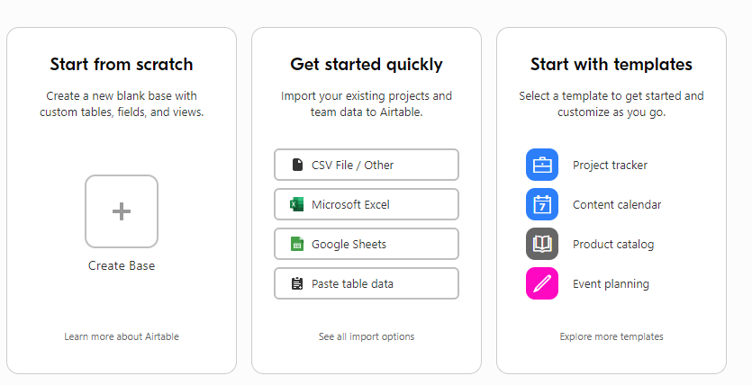Choose the Project tracker template label
The width and height of the screenshot is (752, 385).
610,166
